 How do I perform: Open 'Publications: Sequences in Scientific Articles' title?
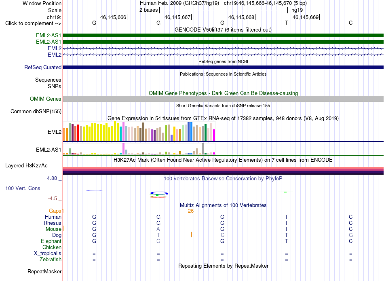pos(223,74)
